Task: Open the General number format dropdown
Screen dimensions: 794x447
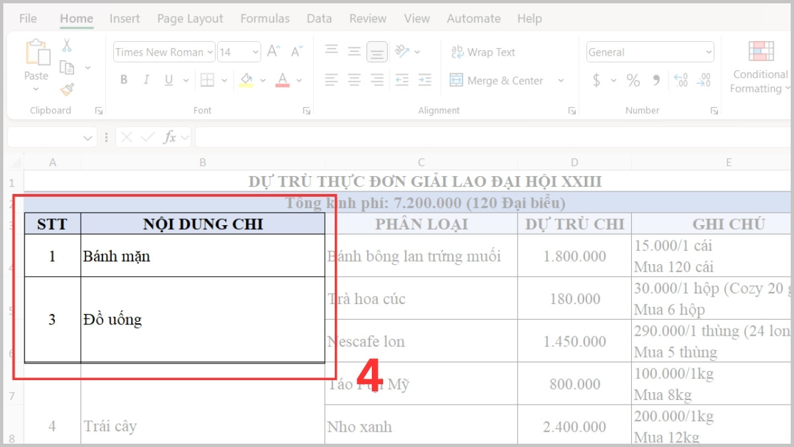Action: coord(710,52)
